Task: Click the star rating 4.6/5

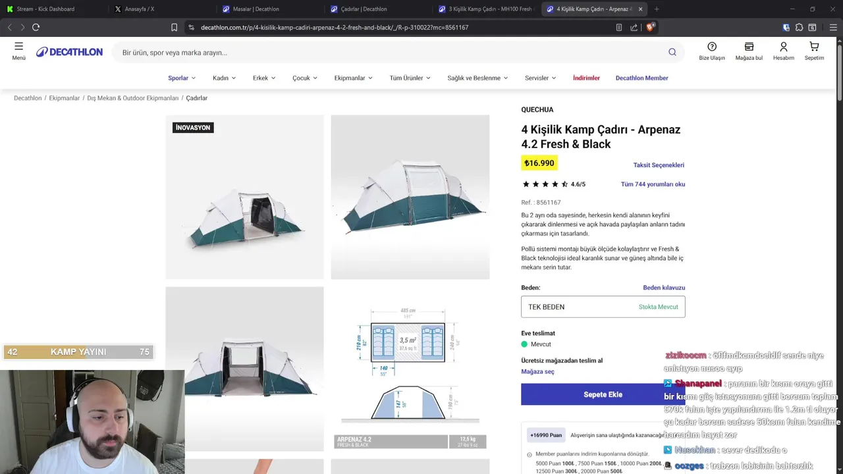Action: click(553, 184)
